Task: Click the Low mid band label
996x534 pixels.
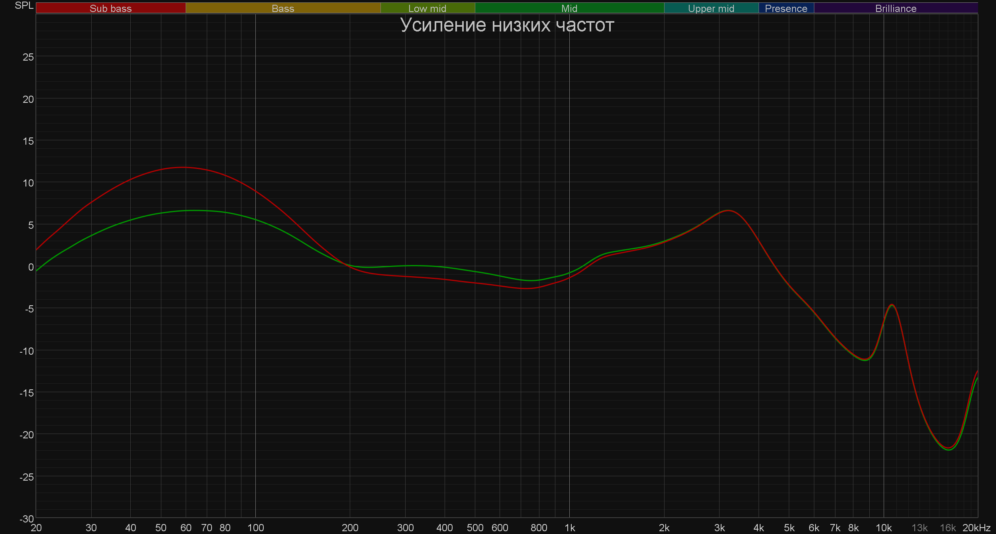Action: pyautogui.click(x=427, y=8)
